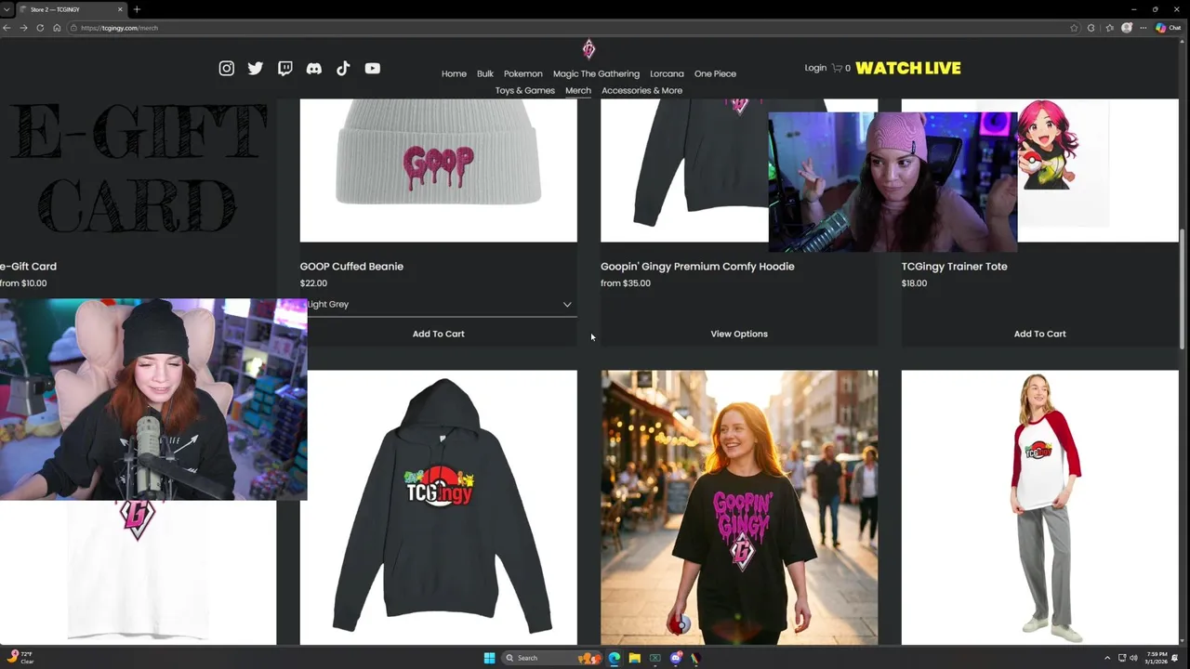
Task: Open the Pokemon menu item
Action: [x=523, y=73]
